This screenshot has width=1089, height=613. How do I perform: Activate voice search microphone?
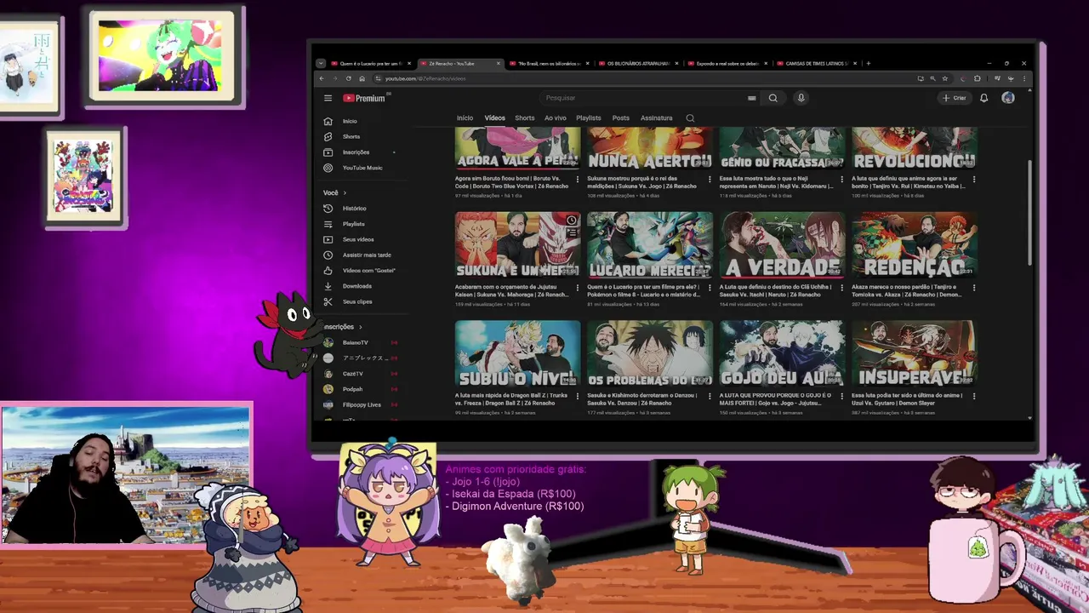pos(801,98)
